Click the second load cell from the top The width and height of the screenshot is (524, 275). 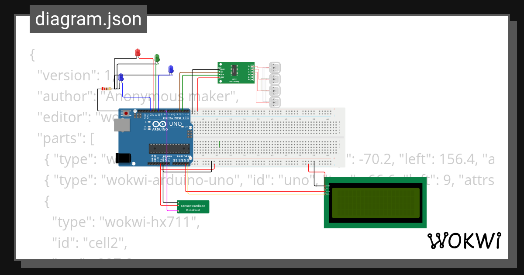point(275,79)
